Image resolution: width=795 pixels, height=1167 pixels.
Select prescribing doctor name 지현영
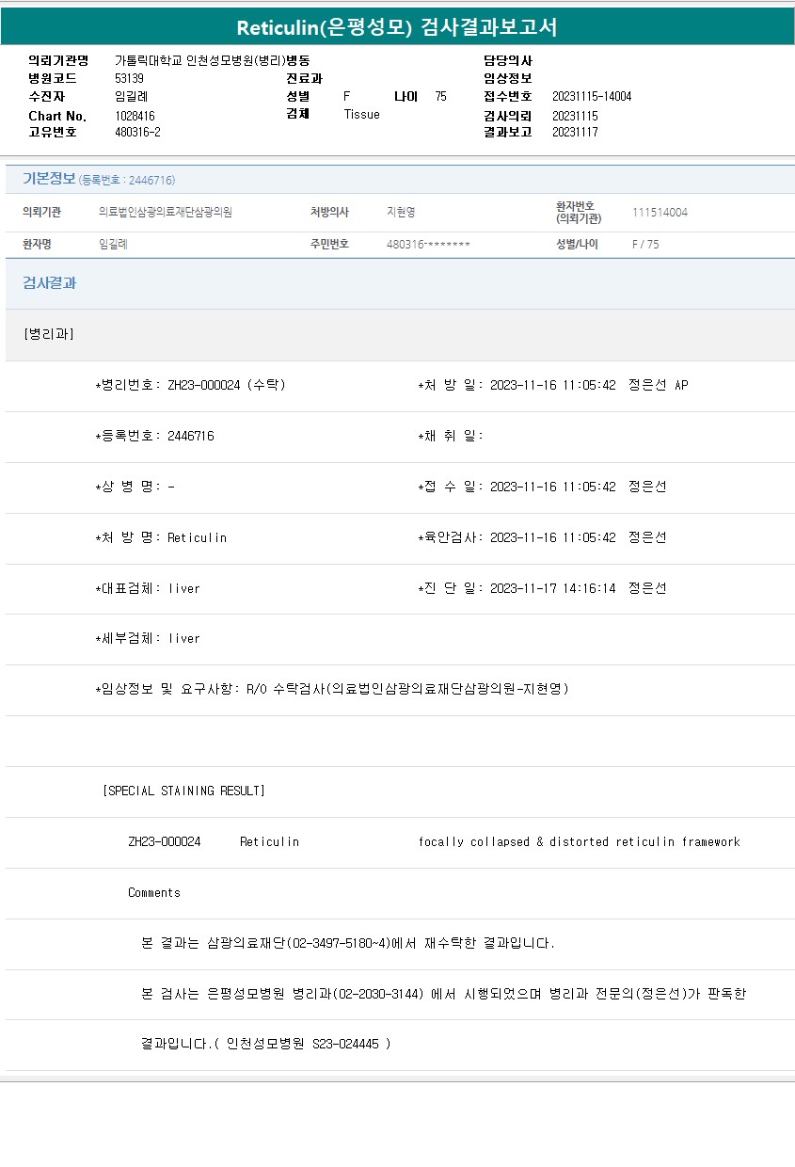(401, 213)
